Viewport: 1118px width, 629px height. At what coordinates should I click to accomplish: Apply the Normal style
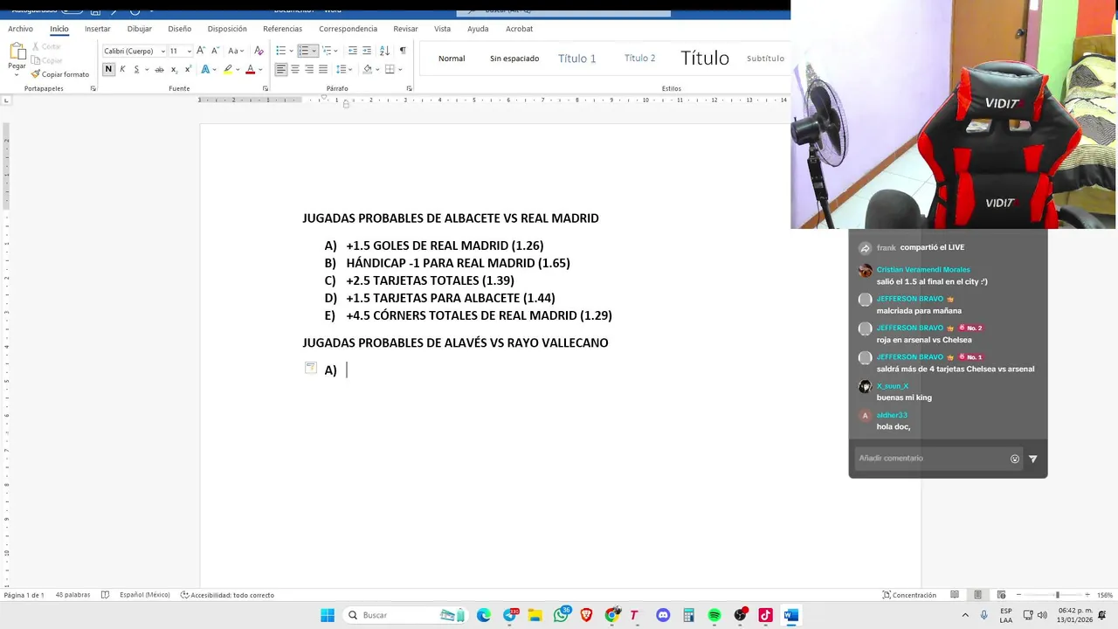point(452,59)
